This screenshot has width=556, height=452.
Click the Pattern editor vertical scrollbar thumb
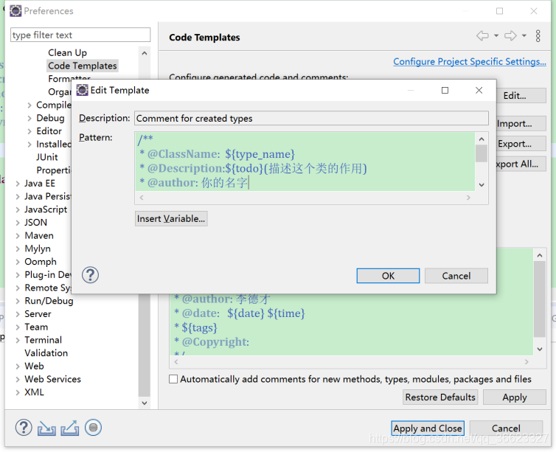(x=482, y=154)
